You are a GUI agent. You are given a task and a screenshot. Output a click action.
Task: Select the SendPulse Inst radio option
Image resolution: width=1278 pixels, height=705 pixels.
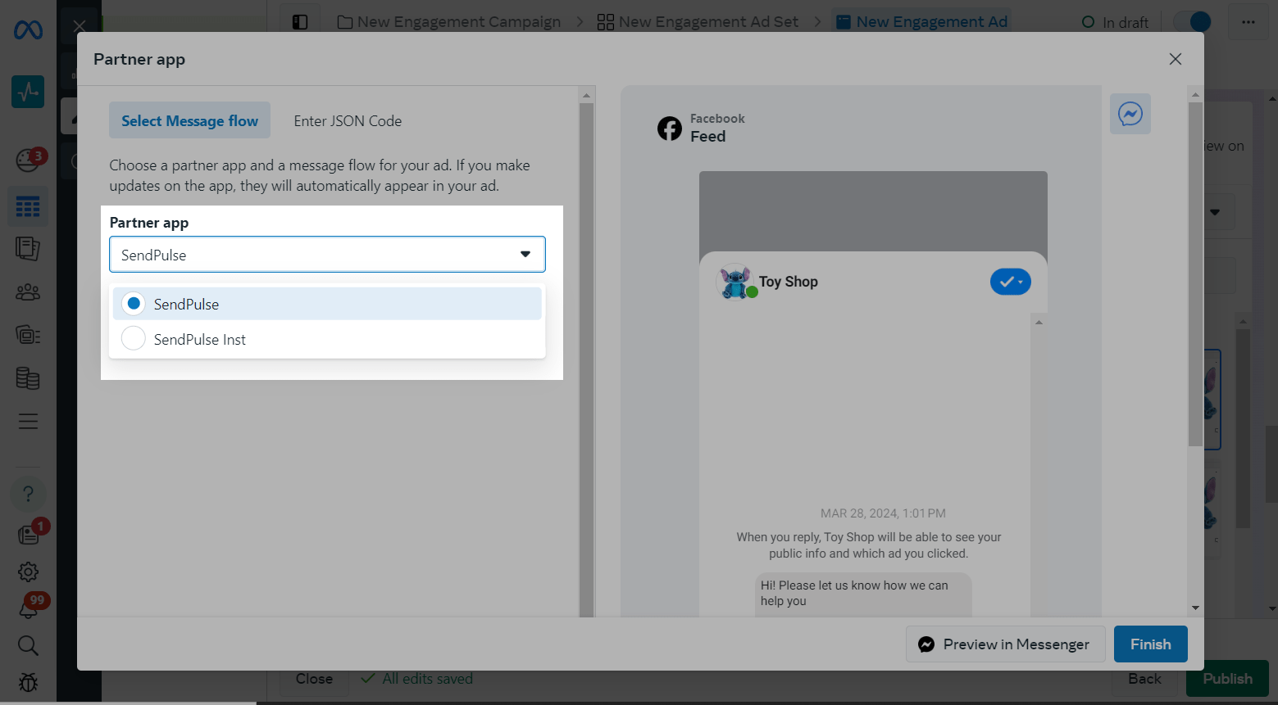(x=134, y=338)
